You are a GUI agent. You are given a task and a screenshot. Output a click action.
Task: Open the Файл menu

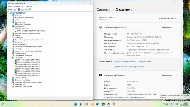pyautogui.click(x=10, y=7)
